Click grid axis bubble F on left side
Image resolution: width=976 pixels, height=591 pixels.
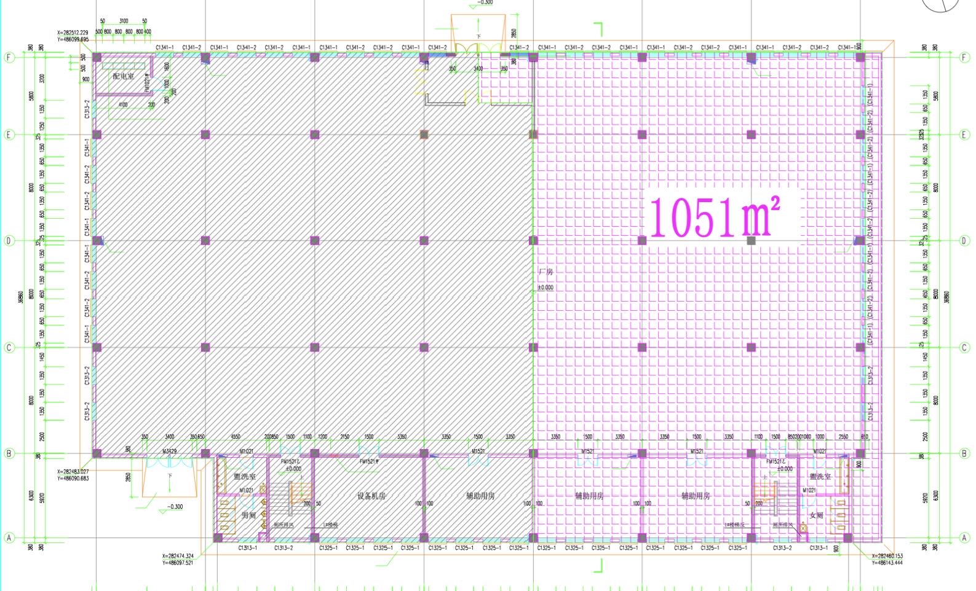pyautogui.click(x=9, y=57)
